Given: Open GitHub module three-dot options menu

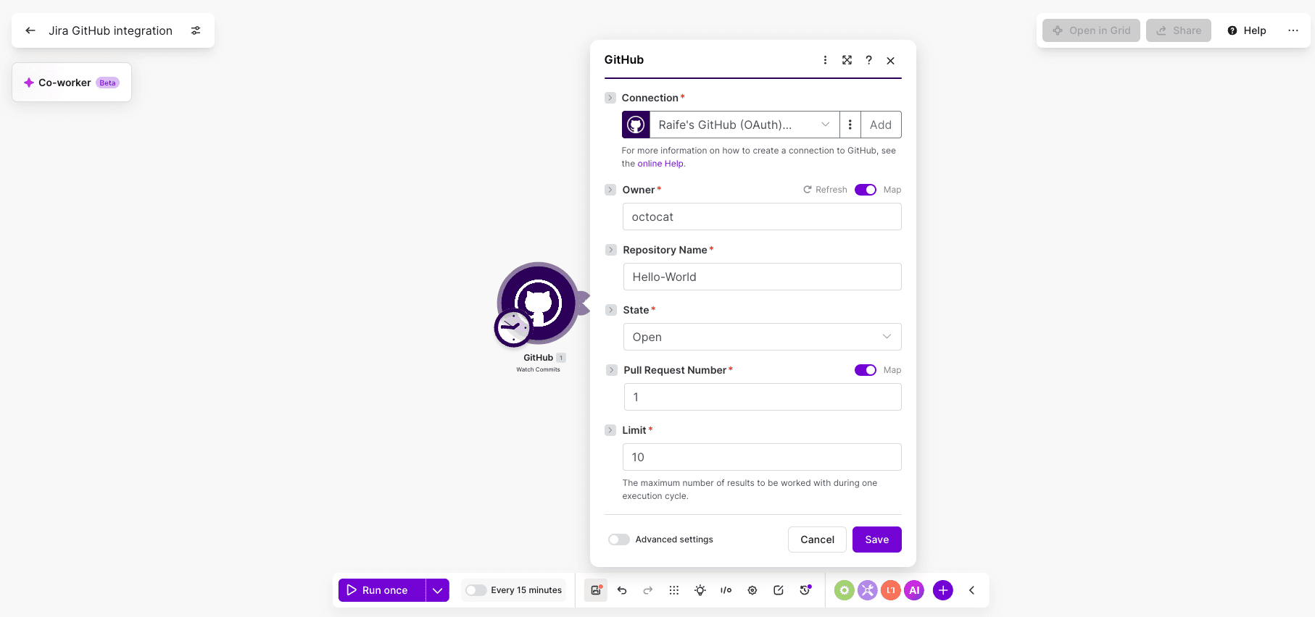Looking at the screenshot, I should 825,60.
